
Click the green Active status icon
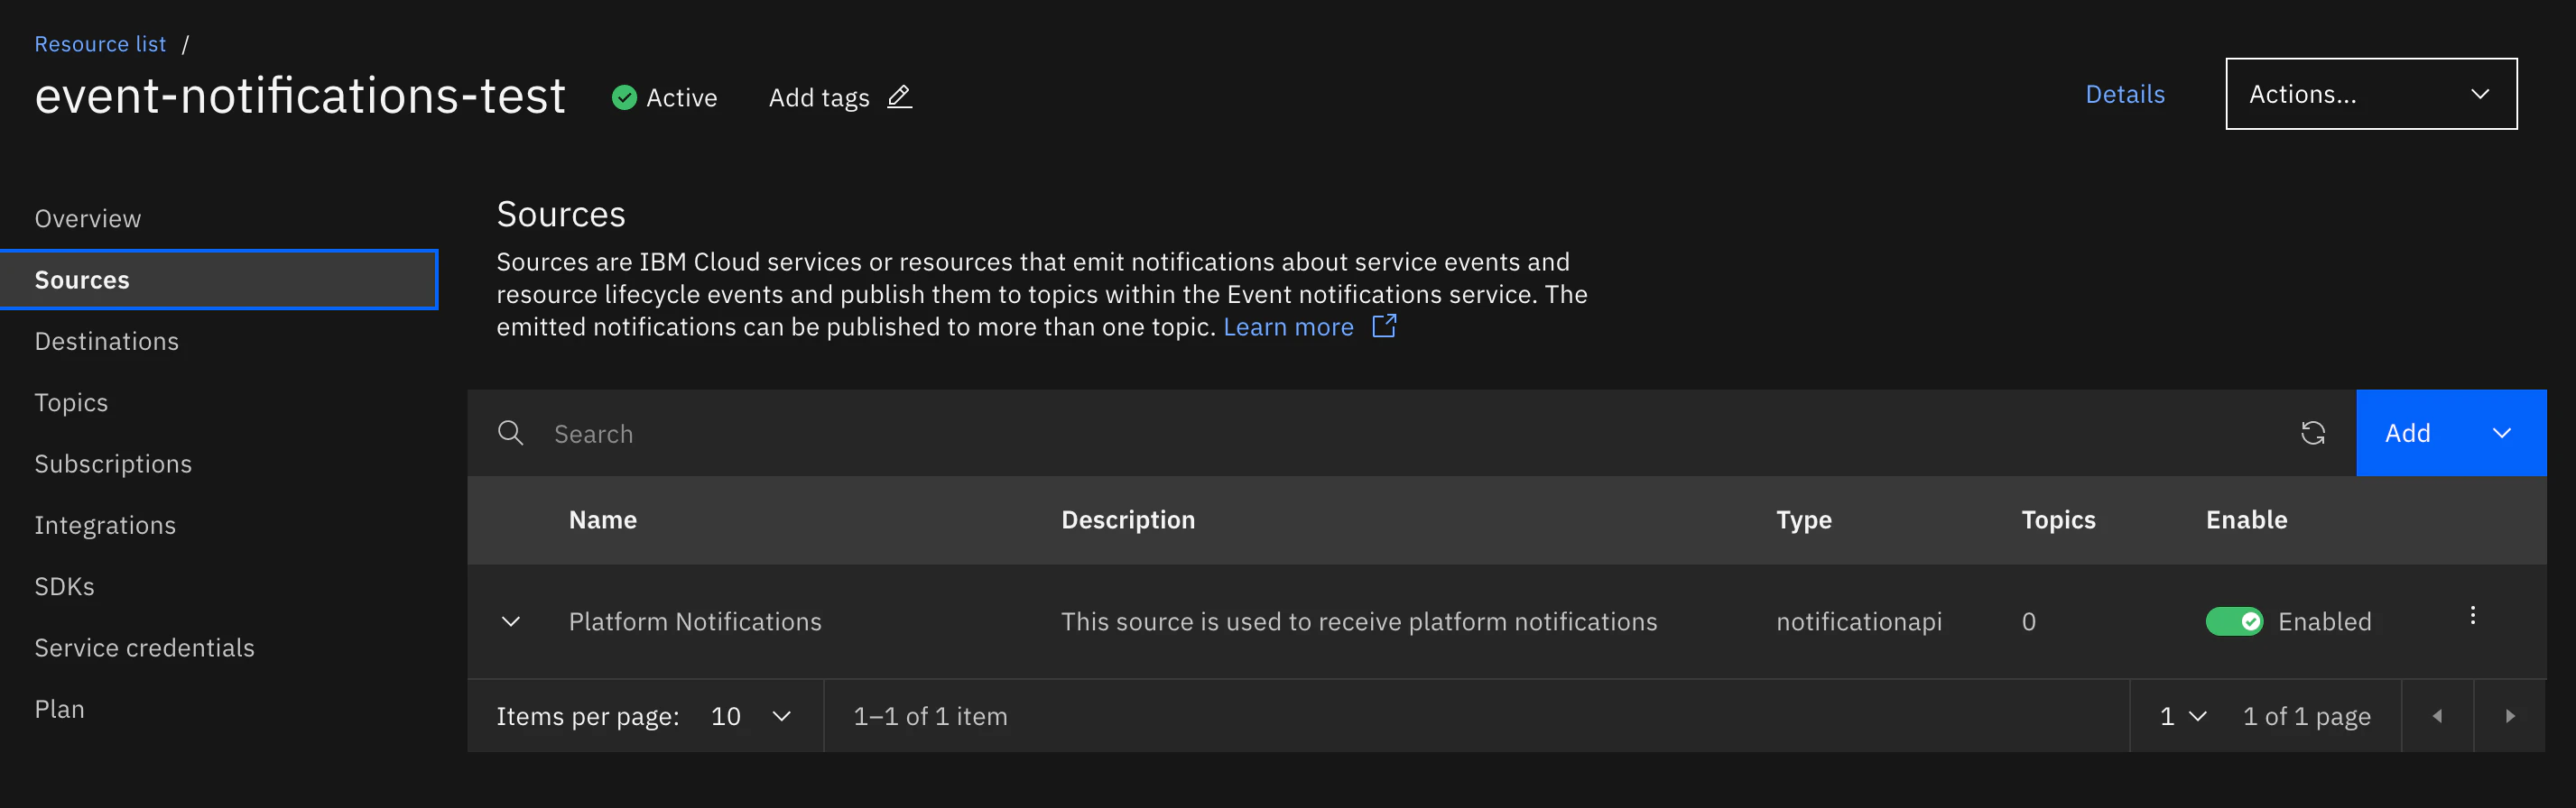point(624,98)
